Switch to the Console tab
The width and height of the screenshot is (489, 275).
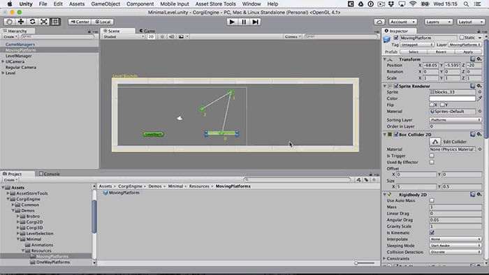pos(50,174)
